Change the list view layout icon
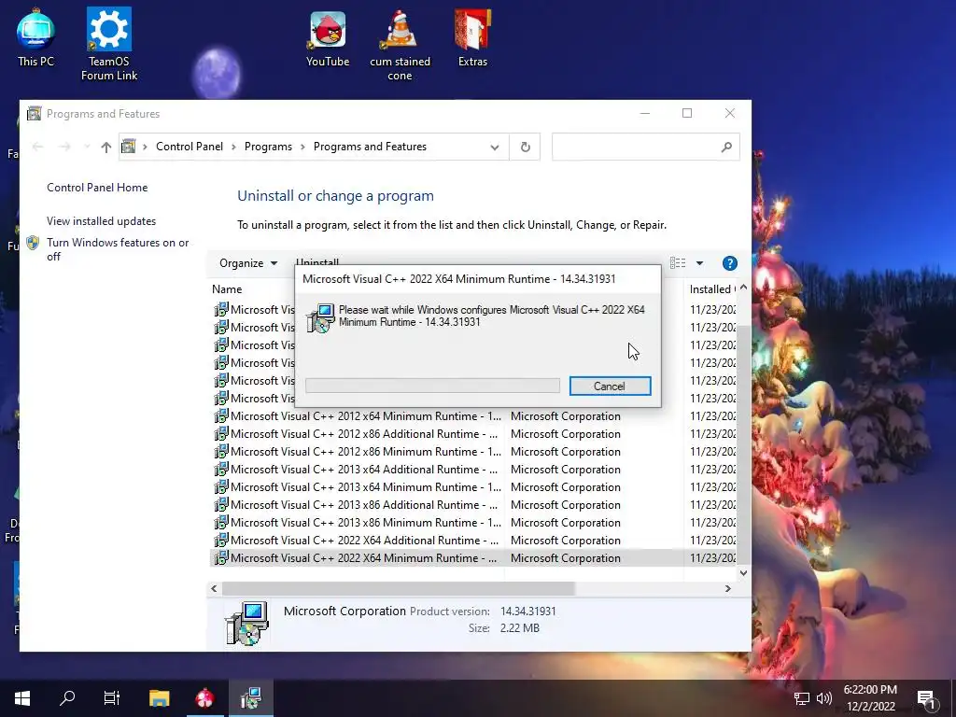The image size is (956, 717). click(678, 262)
